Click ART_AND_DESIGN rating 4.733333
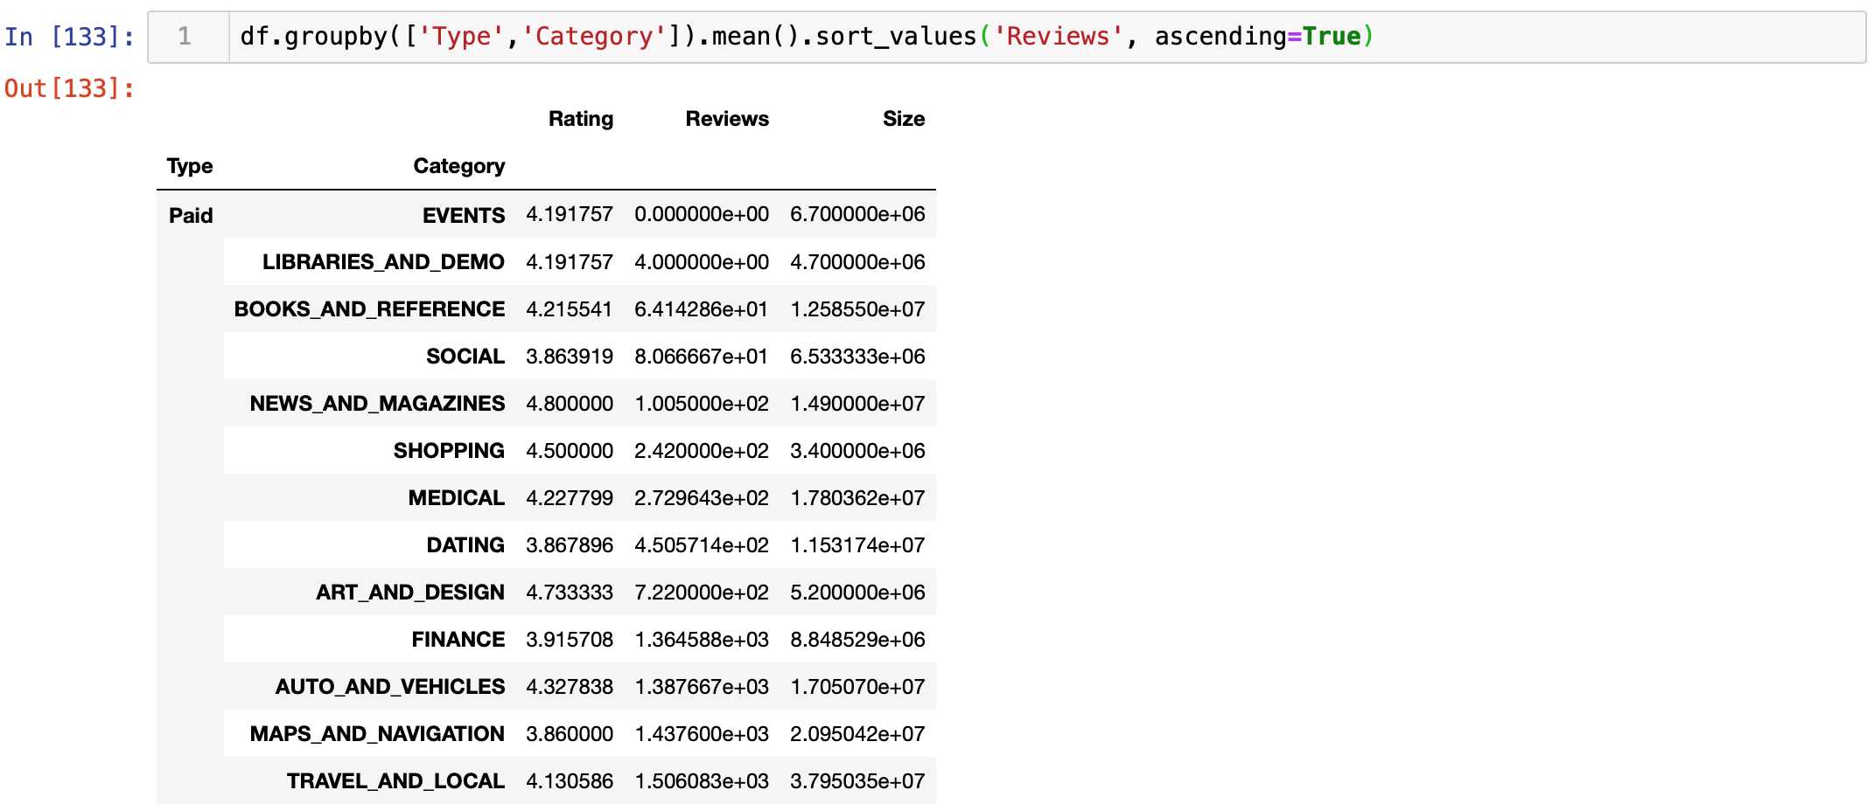The image size is (1874, 804). (570, 593)
